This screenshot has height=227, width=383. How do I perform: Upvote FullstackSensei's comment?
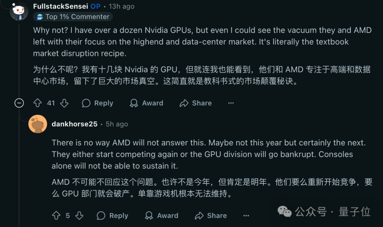pos(37,103)
